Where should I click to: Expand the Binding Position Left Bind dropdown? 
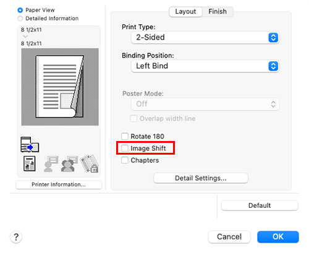pos(205,66)
